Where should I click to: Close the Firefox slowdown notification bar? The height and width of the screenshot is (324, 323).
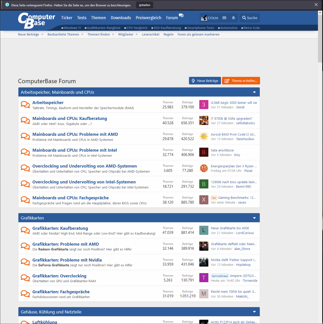coord(316,5)
